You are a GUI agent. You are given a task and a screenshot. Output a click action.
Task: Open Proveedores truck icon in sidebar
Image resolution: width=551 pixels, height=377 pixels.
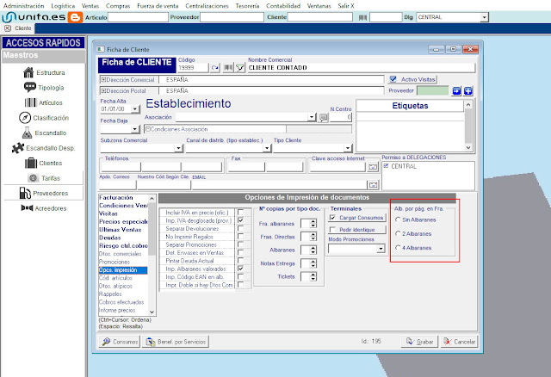26,193
